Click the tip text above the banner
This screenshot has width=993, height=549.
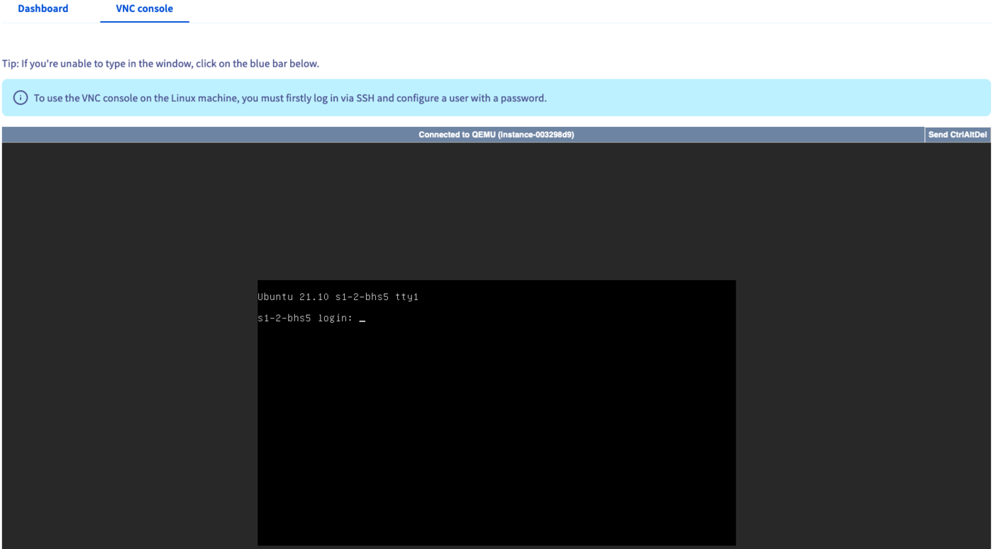pos(160,64)
